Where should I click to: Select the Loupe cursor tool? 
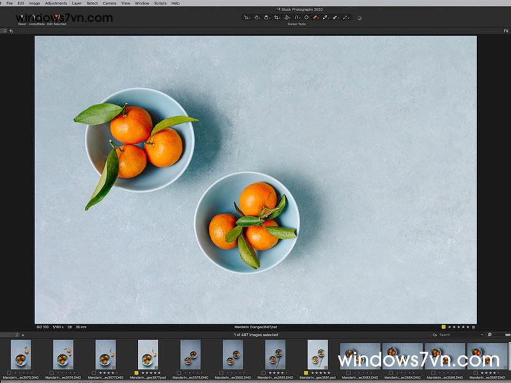pos(266,18)
